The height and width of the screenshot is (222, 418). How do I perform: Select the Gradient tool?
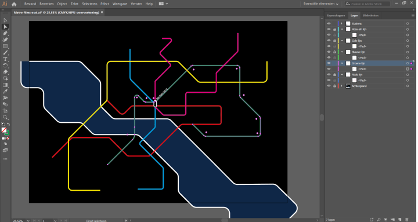pos(5,85)
